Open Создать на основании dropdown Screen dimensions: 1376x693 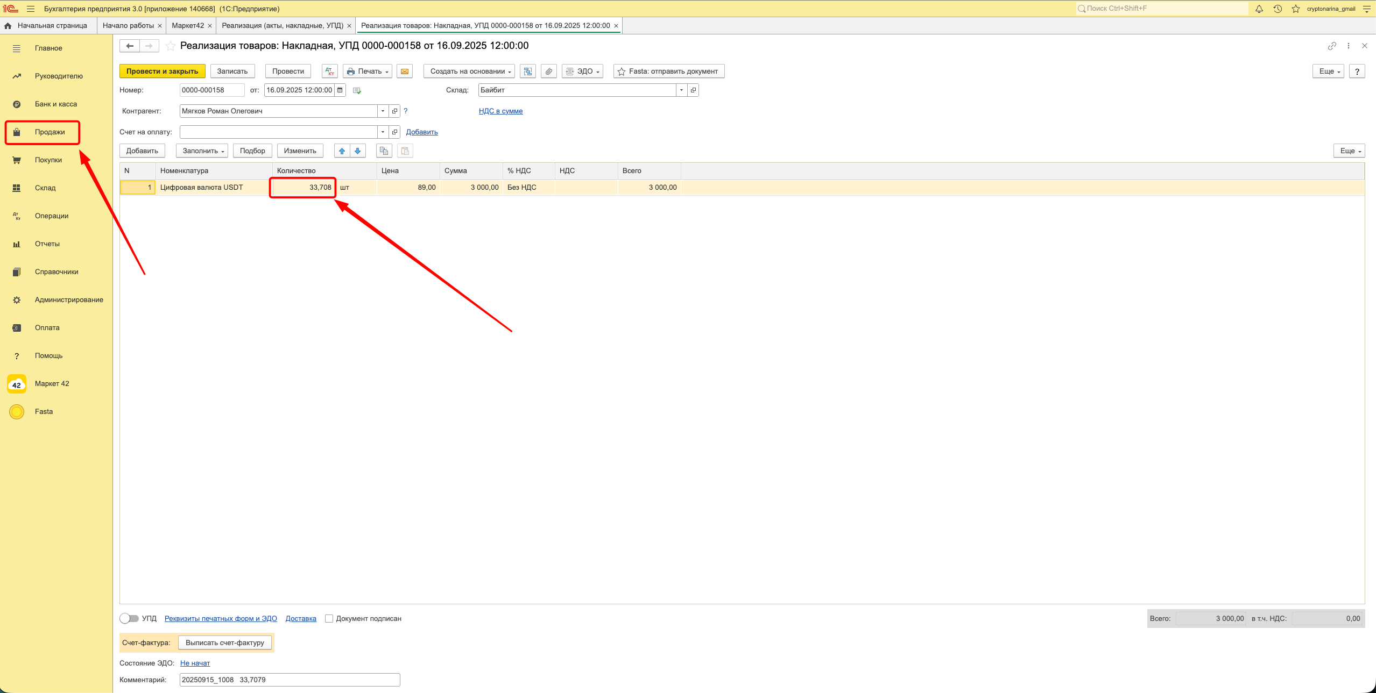469,72
